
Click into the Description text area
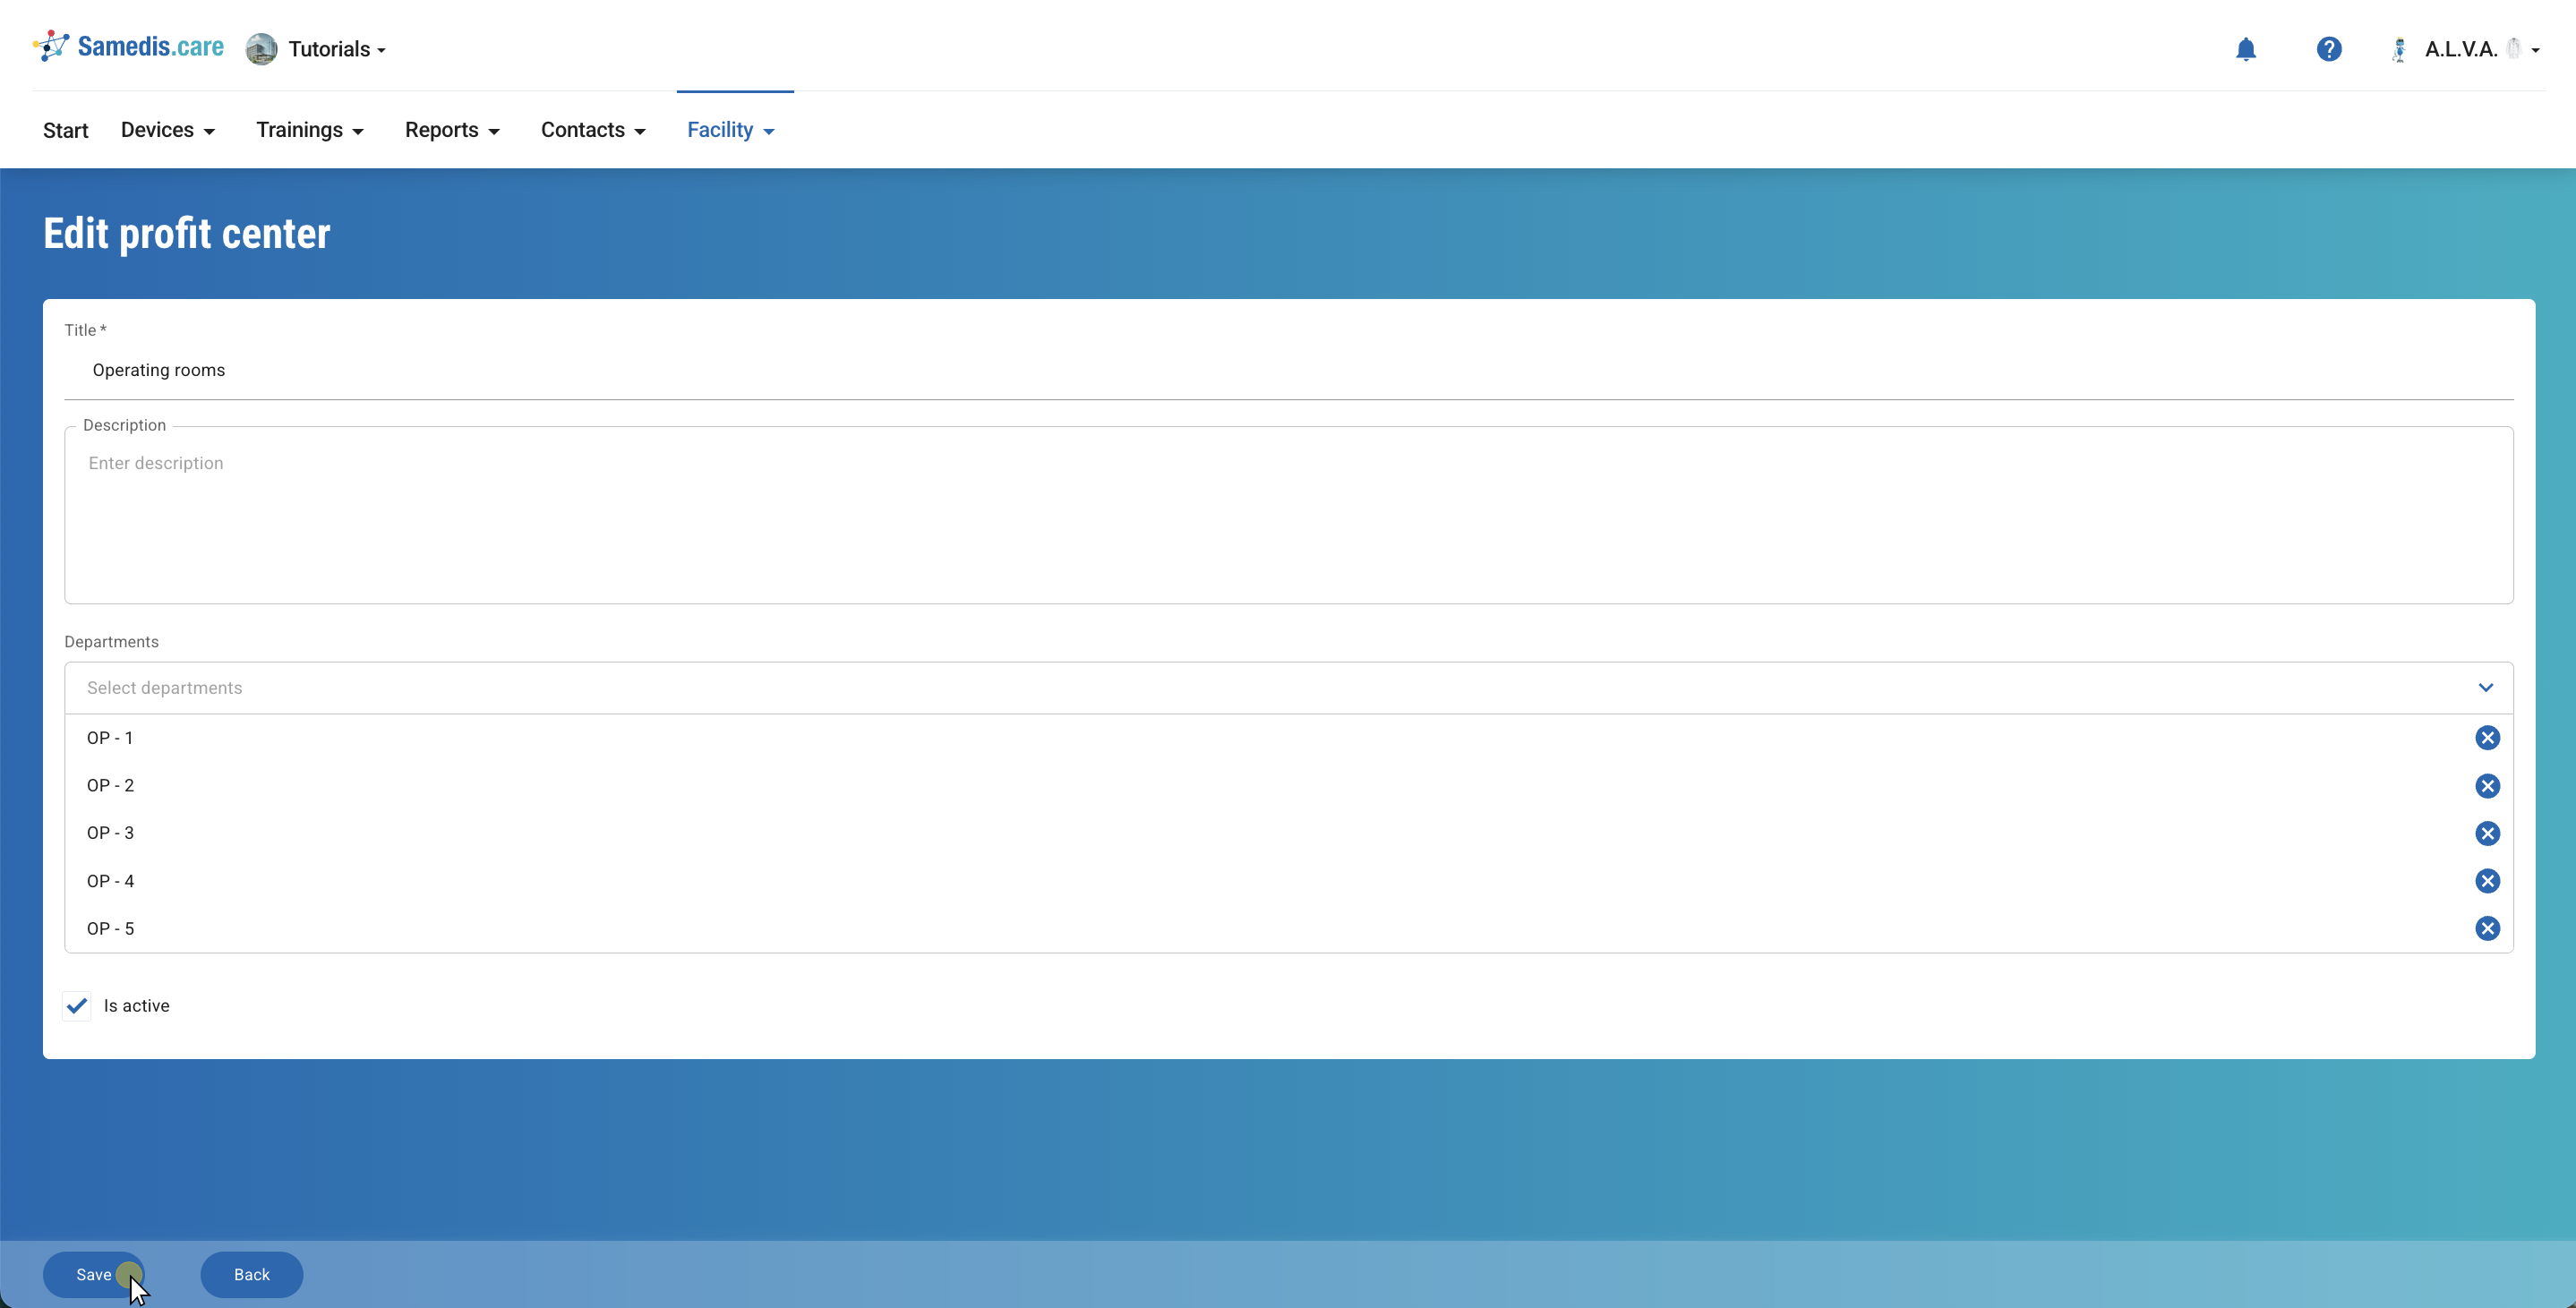click(x=1288, y=515)
